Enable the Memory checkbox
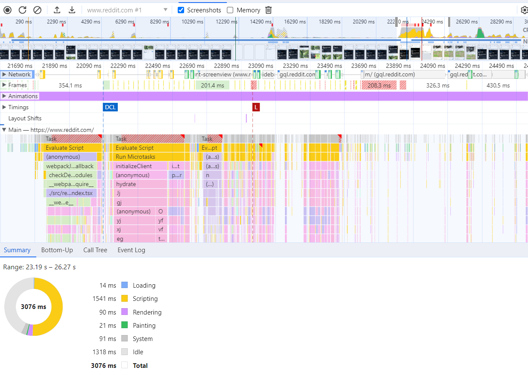528x376 pixels. [230, 10]
